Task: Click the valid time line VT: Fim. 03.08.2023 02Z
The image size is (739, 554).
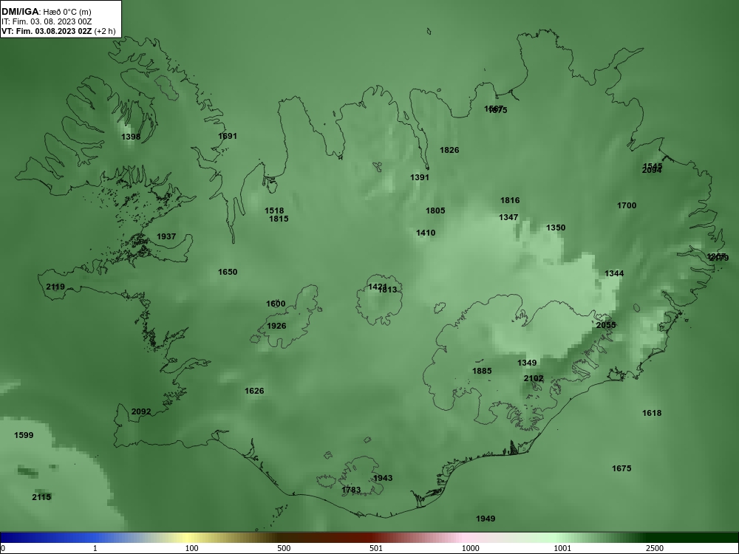Action: (47, 31)
